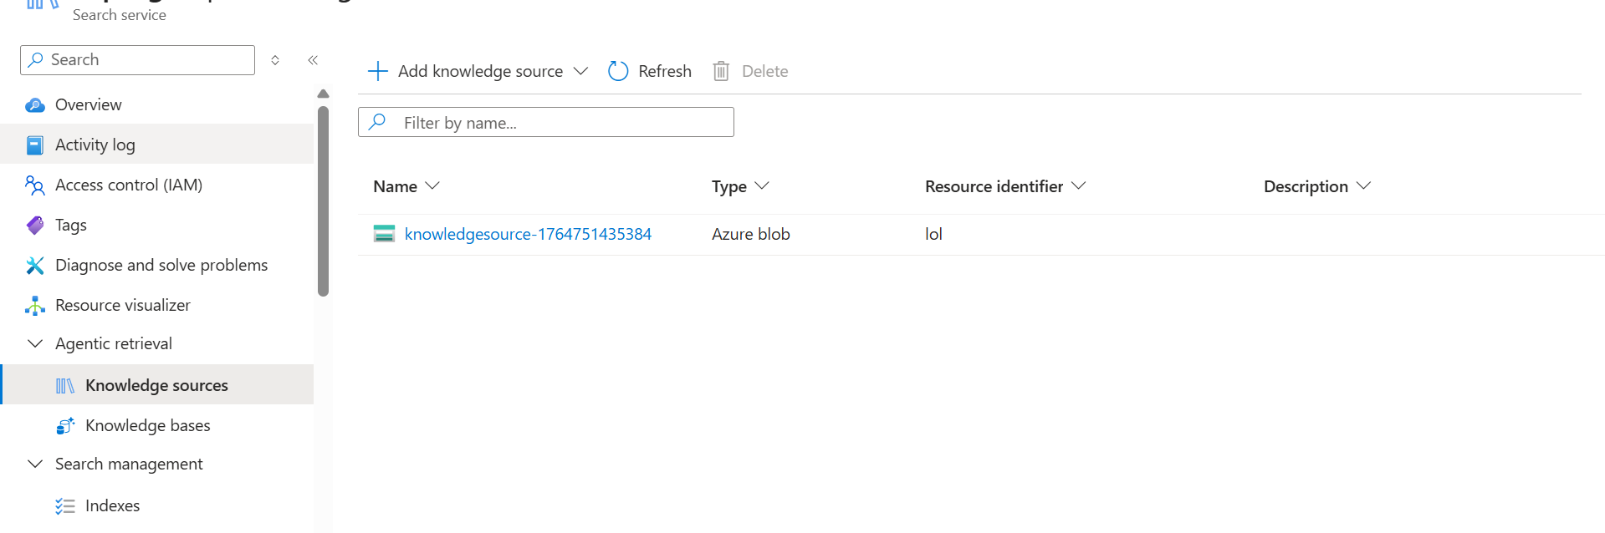Focus the Filter by name input
This screenshot has height=533, width=1605.
pos(546,122)
